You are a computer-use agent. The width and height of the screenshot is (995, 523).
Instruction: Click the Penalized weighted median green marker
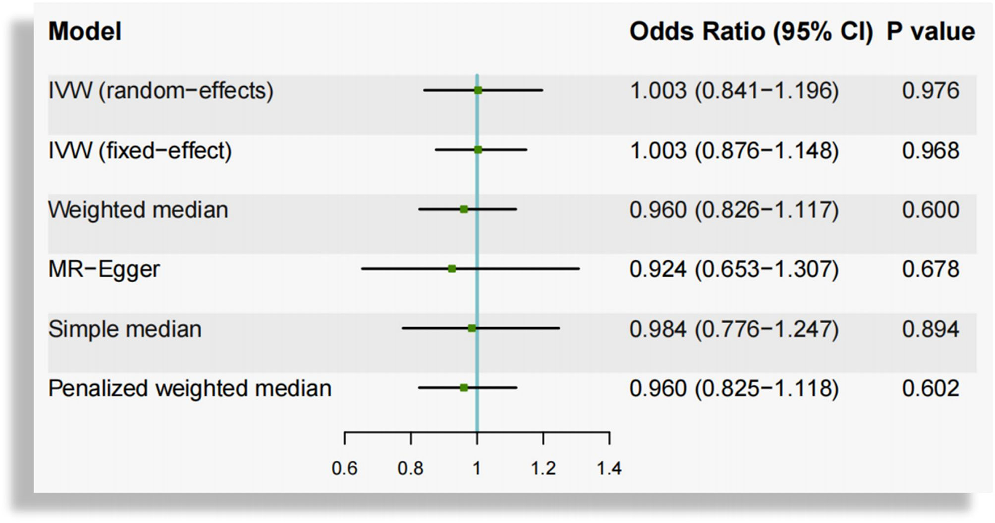coord(464,388)
